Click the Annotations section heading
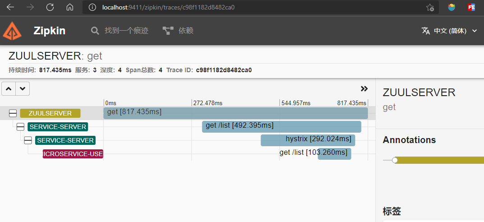This screenshot has width=484, height=222. coord(409,140)
